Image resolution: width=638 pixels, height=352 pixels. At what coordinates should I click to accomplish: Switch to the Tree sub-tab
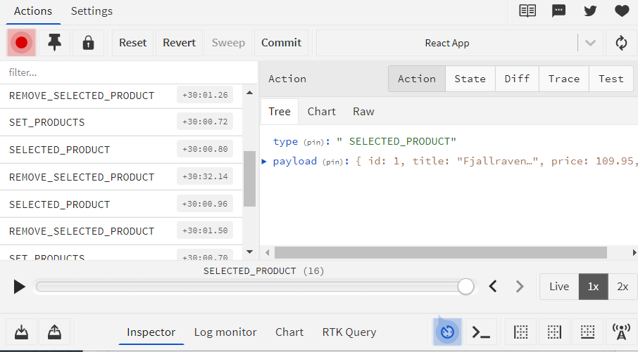coord(280,112)
